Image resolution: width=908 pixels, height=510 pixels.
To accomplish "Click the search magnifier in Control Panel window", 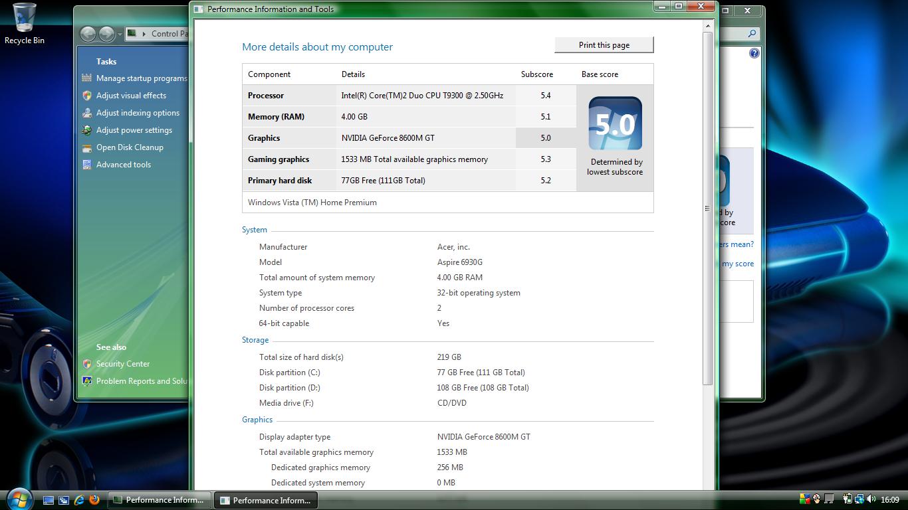I will coord(752,33).
